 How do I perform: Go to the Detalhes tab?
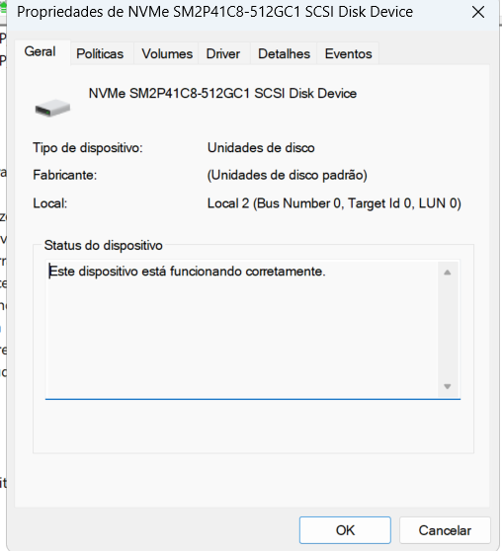284,53
